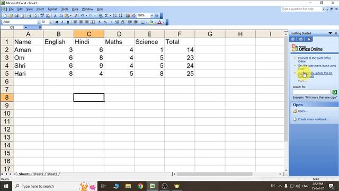Screen dimensions: 339x191
Task: Open File Explorer from the taskbar
Action: tap(128, 186)
